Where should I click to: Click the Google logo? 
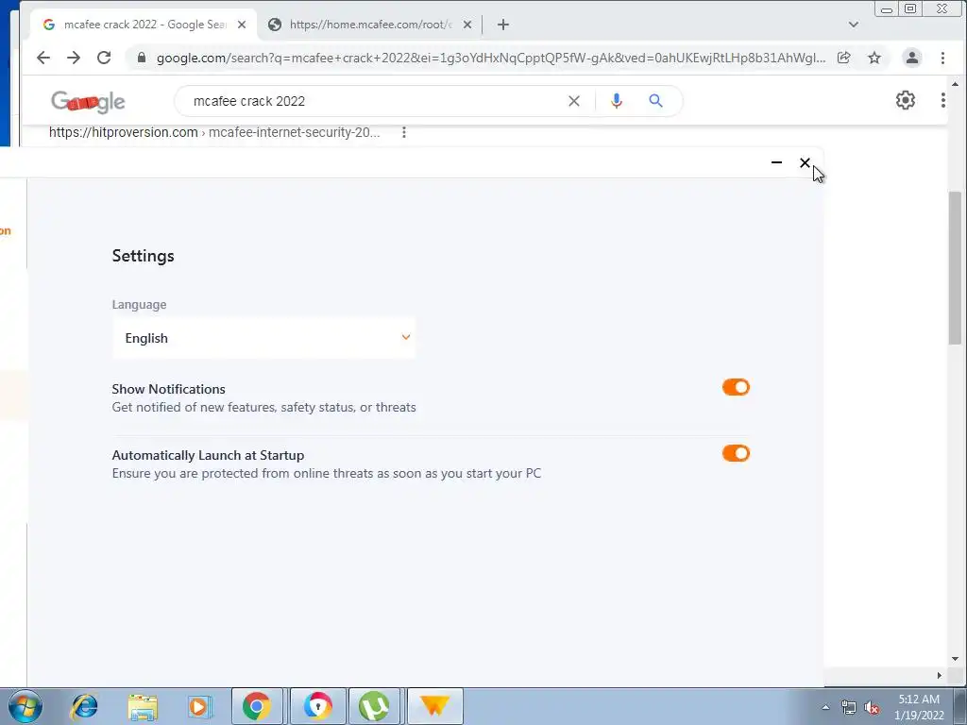click(88, 102)
